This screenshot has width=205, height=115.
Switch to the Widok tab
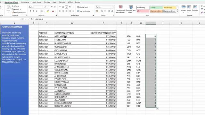coord(70,2)
